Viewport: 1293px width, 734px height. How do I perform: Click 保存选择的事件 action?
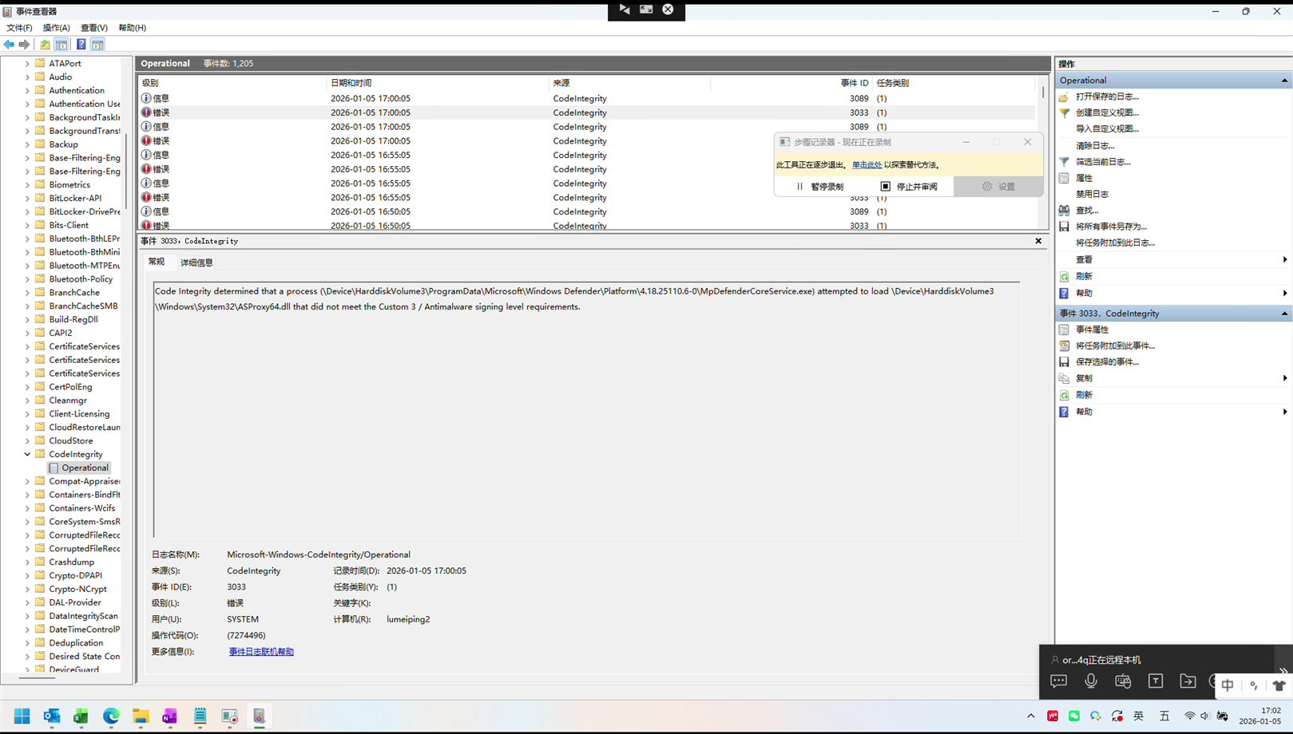(1107, 362)
